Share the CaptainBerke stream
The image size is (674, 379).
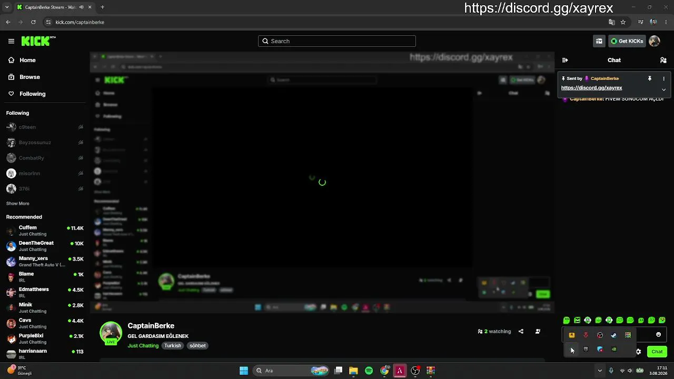click(x=521, y=332)
